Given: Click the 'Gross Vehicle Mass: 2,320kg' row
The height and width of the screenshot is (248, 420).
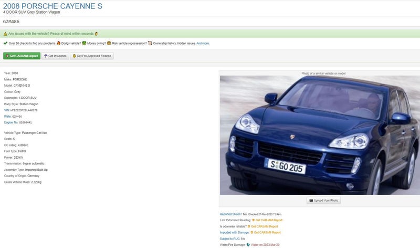Looking at the screenshot, I should point(23,182).
